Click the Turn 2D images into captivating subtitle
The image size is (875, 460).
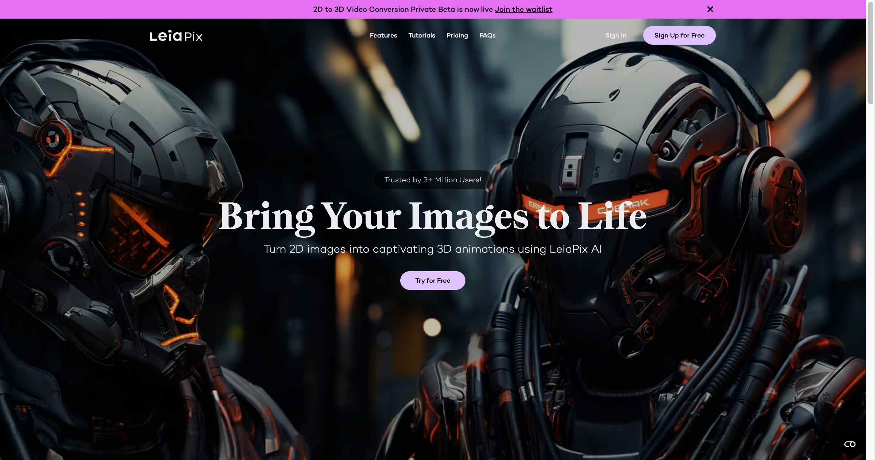[433, 249]
